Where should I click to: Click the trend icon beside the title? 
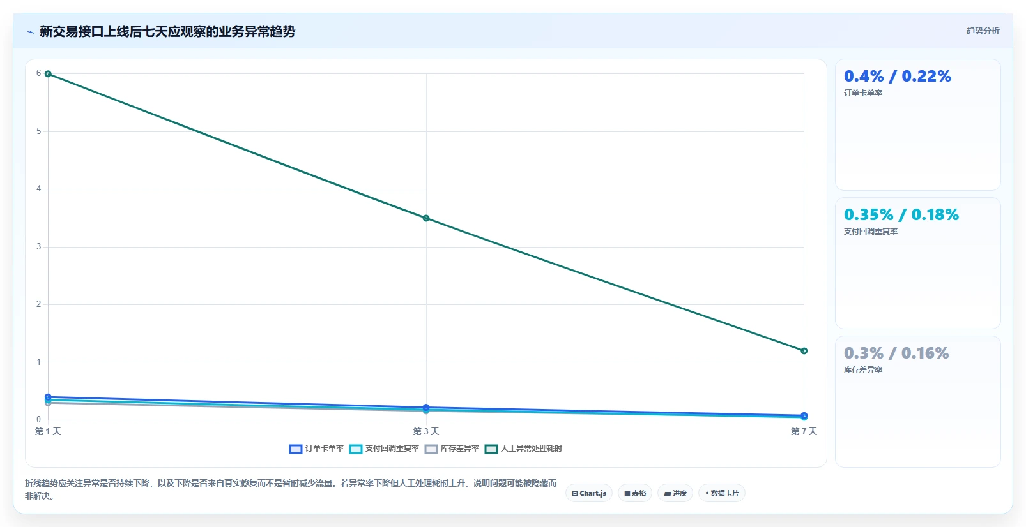[x=30, y=32]
